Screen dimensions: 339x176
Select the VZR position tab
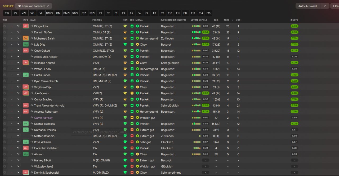(x=24, y=13)
